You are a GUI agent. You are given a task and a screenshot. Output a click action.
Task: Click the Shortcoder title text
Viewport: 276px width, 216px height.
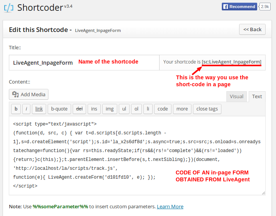coord(40,8)
